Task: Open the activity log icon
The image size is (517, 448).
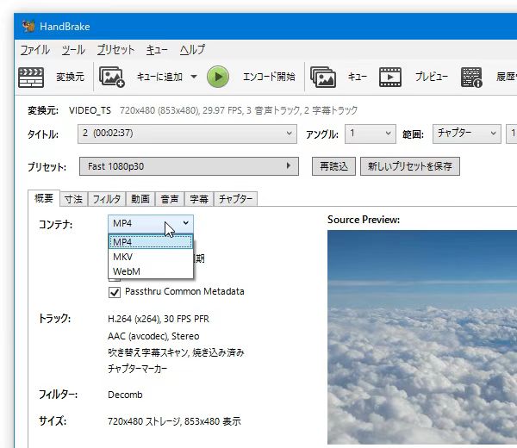Action: click(x=471, y=78)
